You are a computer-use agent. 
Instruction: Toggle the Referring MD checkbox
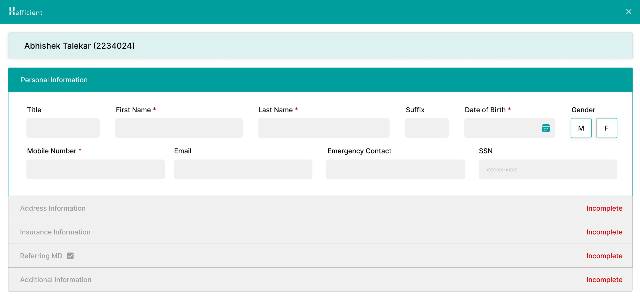pos(70,256)
